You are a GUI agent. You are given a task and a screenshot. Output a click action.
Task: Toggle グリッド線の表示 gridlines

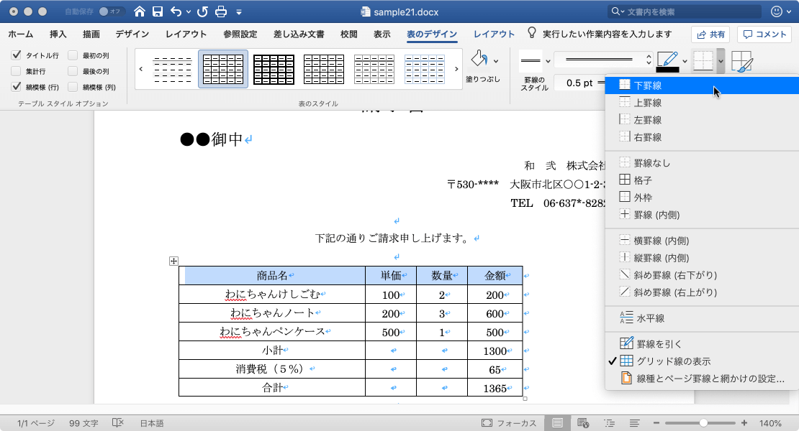coord(702,361)
